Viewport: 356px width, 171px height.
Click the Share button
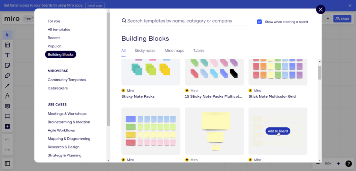(x=342, y=19)
